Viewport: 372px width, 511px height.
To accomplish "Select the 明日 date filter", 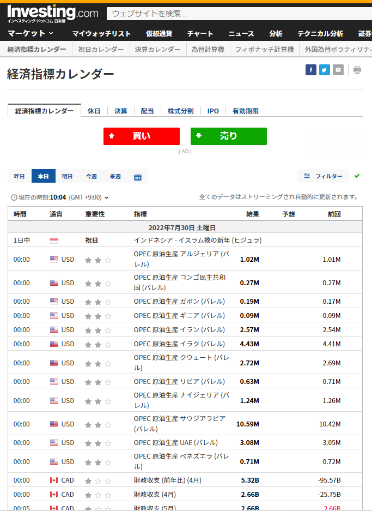I will tap(67, 176).
